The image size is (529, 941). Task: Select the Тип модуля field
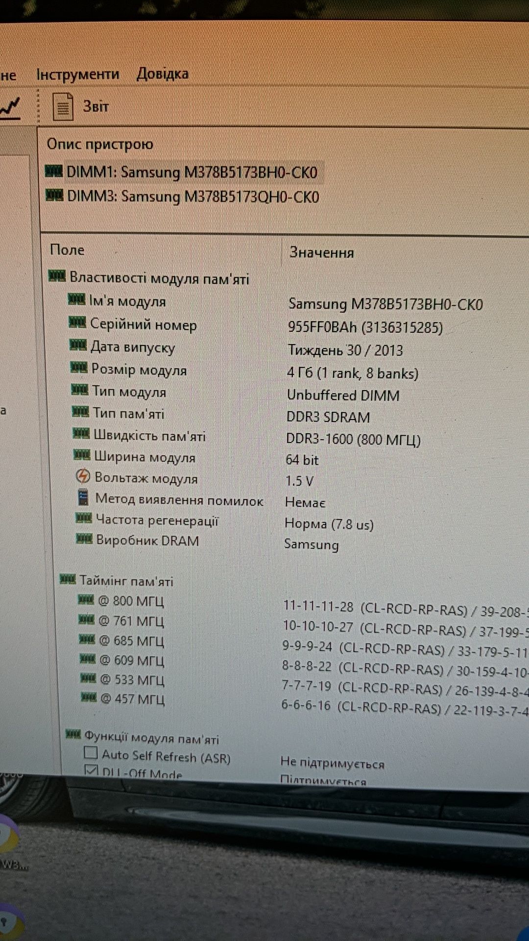point(129,392)
